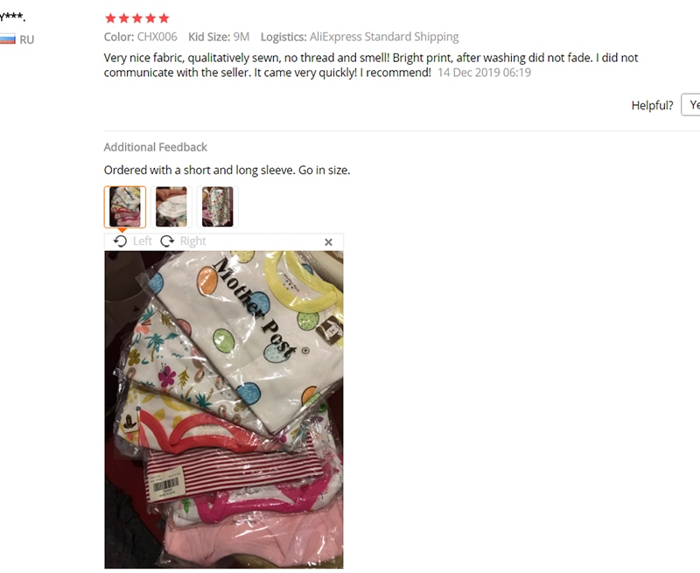Viewport: 700px width, 573px height.
Task: Click the Russian flag icon
Action: click(8, 39)
